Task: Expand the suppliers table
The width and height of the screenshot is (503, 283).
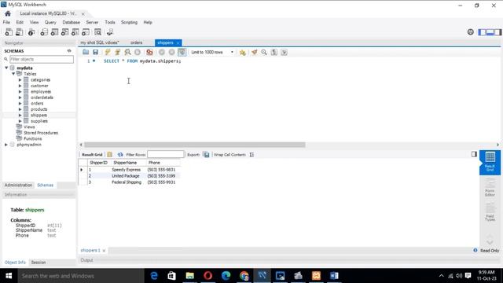Action: [20, 121]
